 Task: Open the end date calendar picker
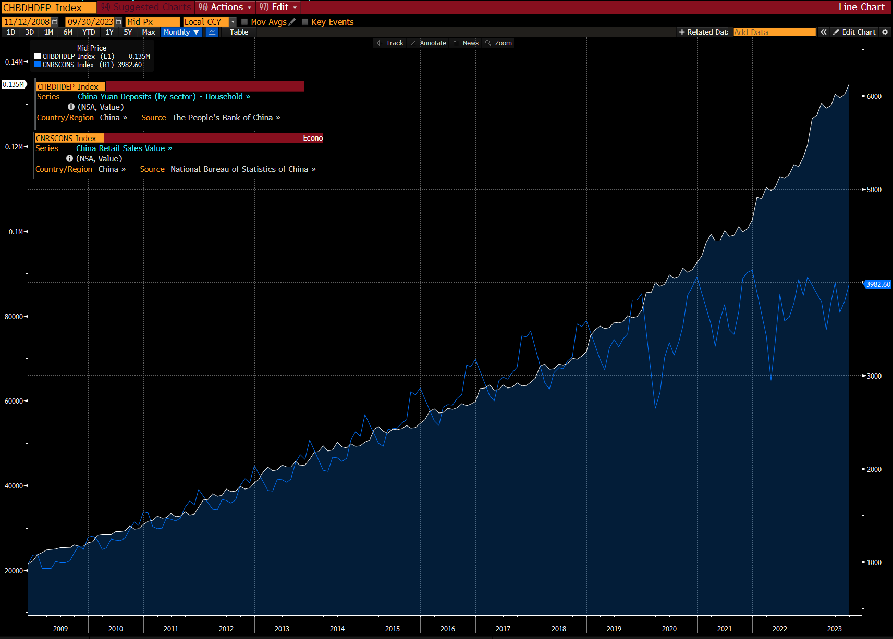click(x=119, y=22)
